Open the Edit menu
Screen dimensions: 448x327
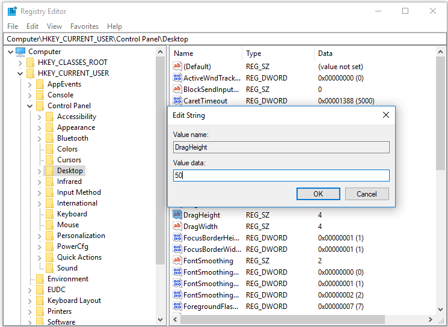tap(32, 26)
